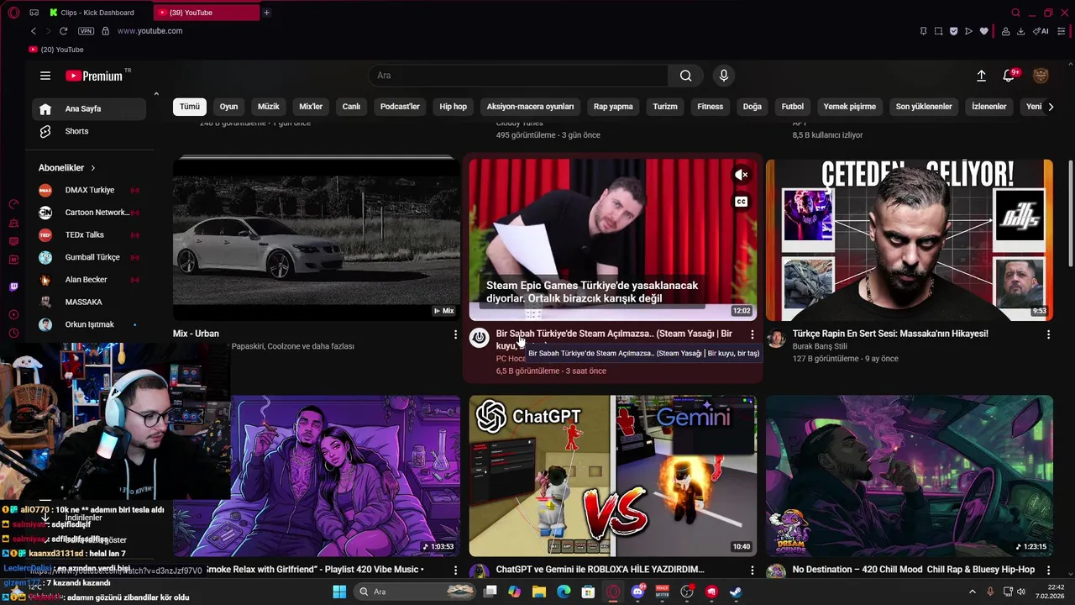Start voice search with the microphone

724,76
